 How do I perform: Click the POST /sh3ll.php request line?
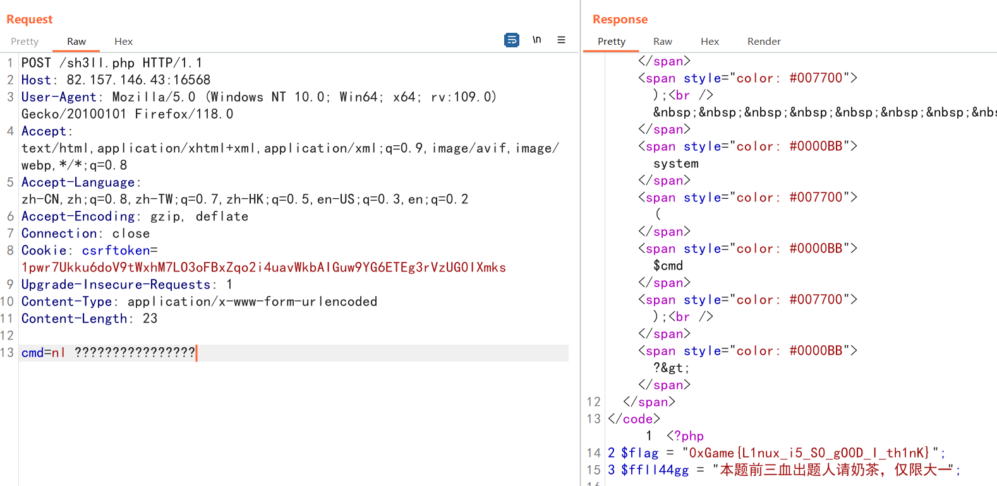tap(112, 63)
